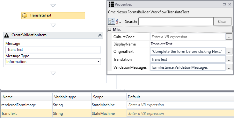This screenshot has height=118, width=234.
Task: Click the Default column header
Action: [180, 97]
